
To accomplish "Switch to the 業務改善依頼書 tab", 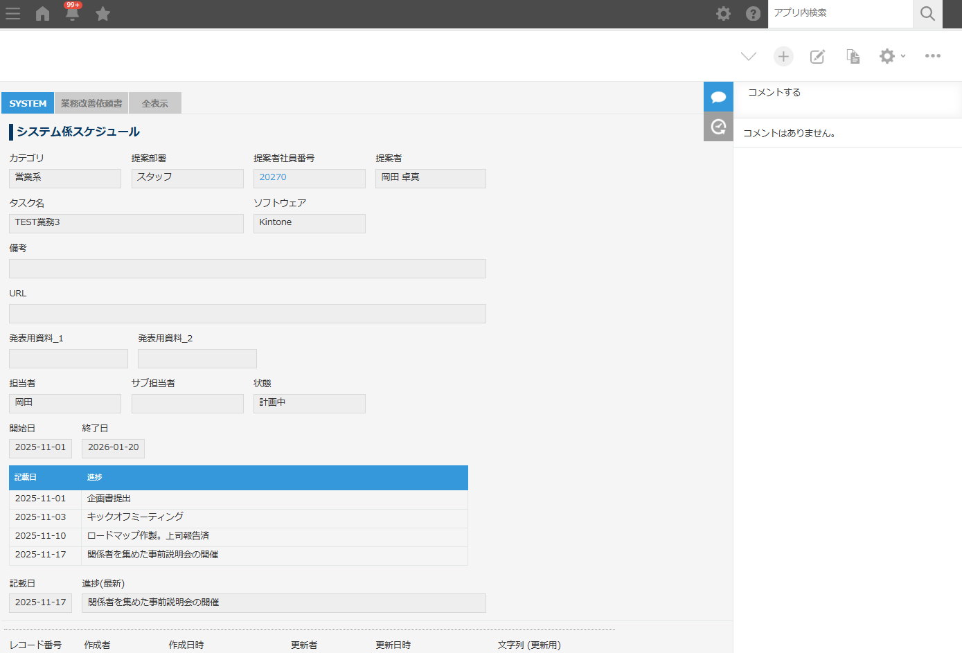I will tap(91, 103).
